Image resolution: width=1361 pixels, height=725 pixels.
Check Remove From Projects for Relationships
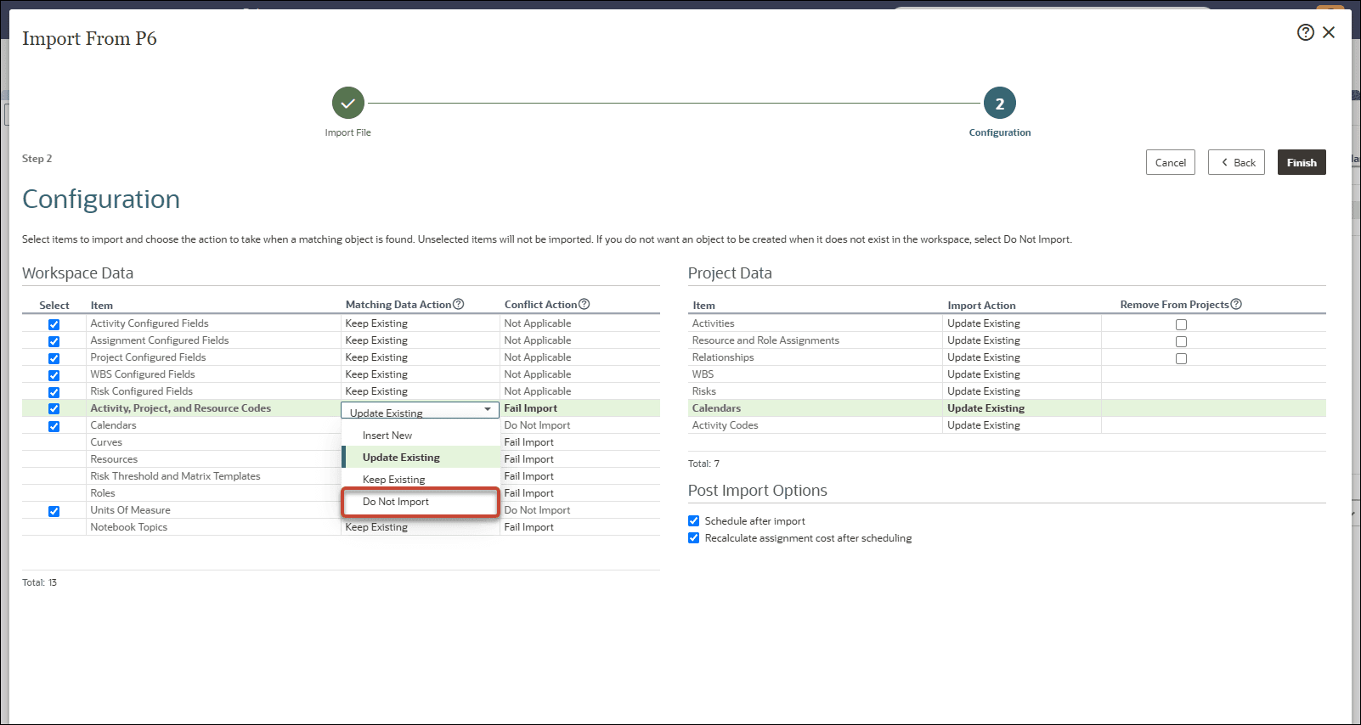(1181, 358)
